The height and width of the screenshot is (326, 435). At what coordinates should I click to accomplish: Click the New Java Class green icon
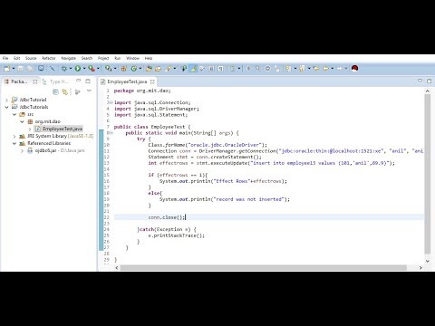(x=134, y=69)
